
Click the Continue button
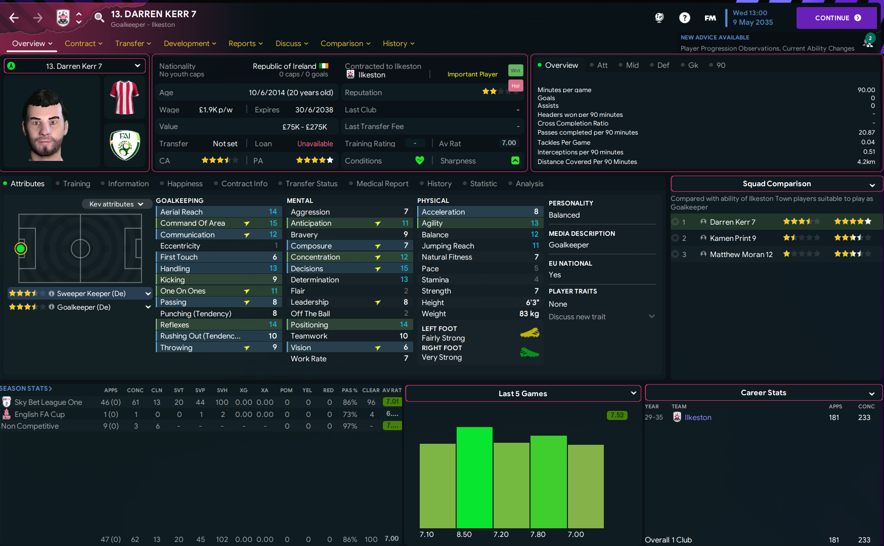[836, 18]
